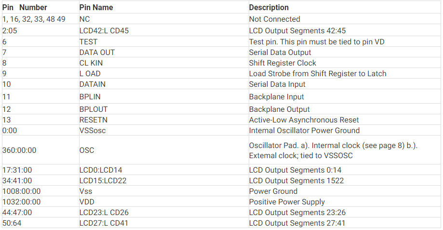443x230 pixels.
Task: Select the "VDD" pin name cell
Action: [87, 202]
